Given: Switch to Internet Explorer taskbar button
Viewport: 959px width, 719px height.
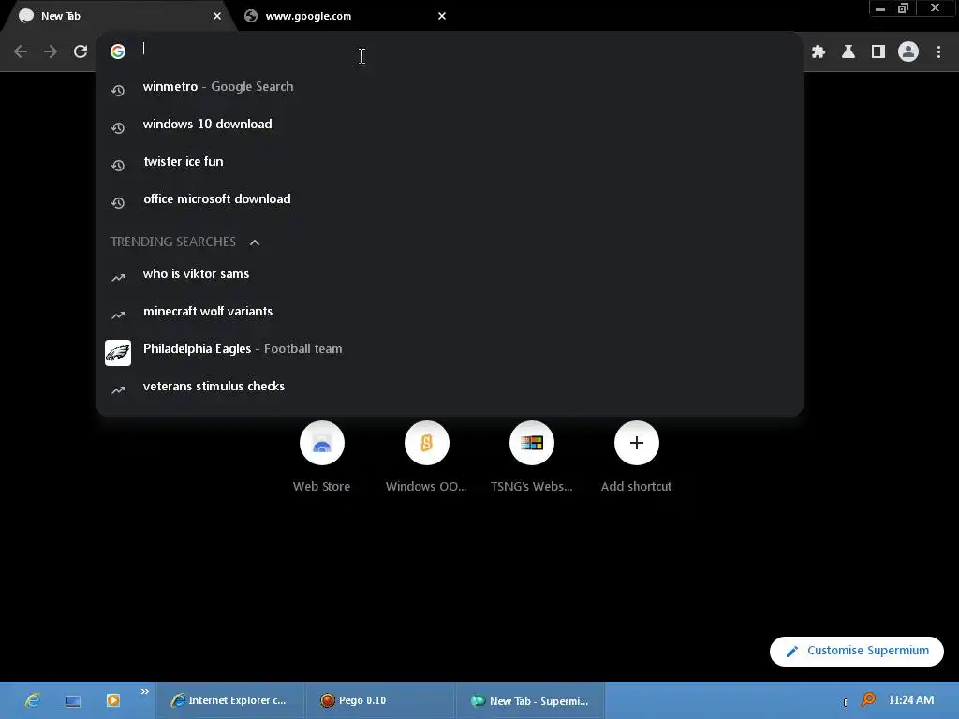Looking at the screenshot, I should (x=230, y=700).
